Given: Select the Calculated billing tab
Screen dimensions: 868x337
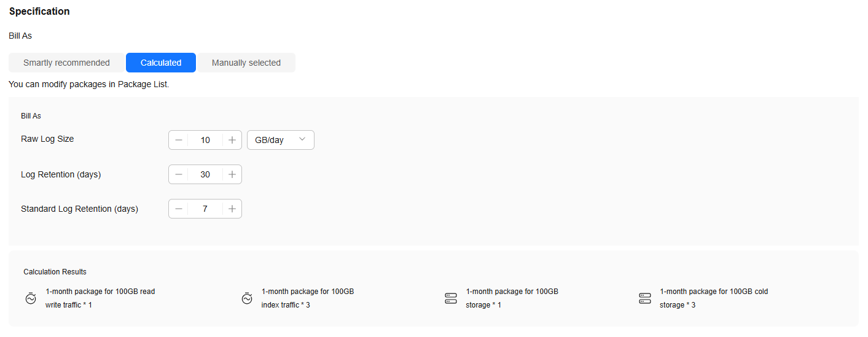Looking at the screenshot, I should point(161,63).
